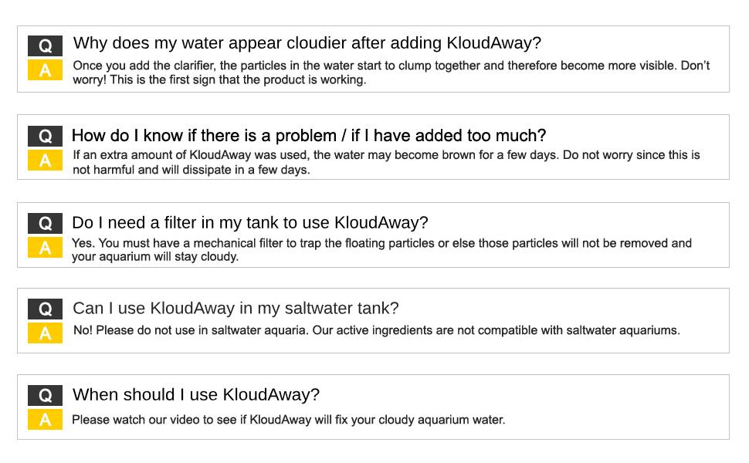Click the yellow A icon beside the mechanical-filter answer

tap(45, 248)
